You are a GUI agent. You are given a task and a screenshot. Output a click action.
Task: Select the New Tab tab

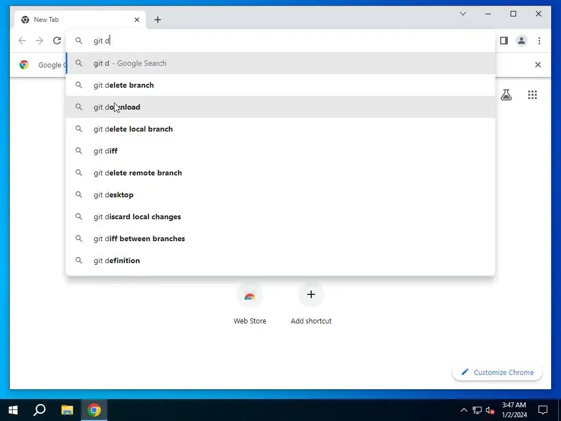point(80,20)
